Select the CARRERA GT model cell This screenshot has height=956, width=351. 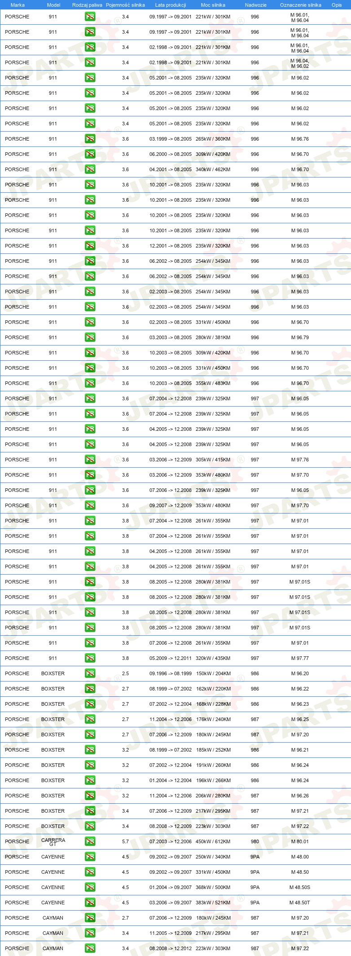coord(53,841)
